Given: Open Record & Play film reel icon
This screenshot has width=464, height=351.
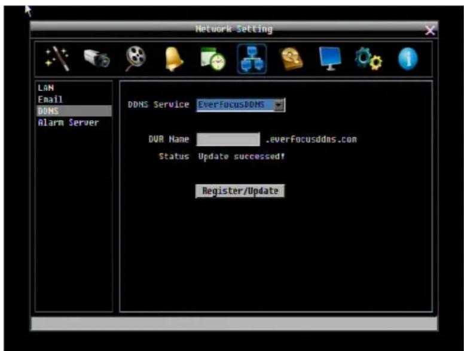Looking at the screenshot, I should (136, 59).
